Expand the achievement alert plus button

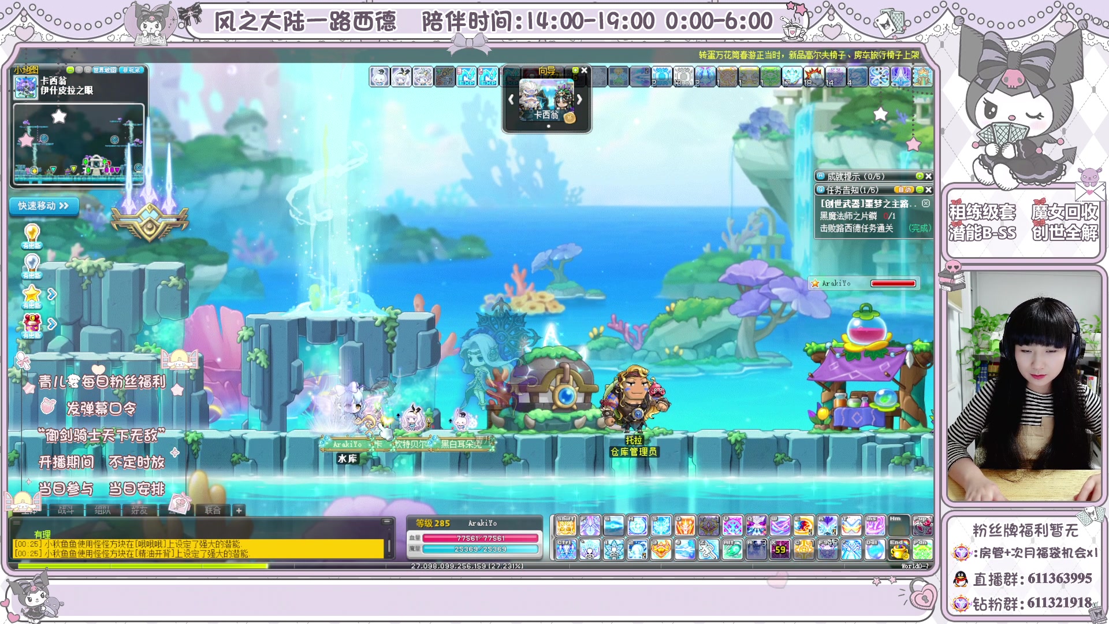pos(920,176)
